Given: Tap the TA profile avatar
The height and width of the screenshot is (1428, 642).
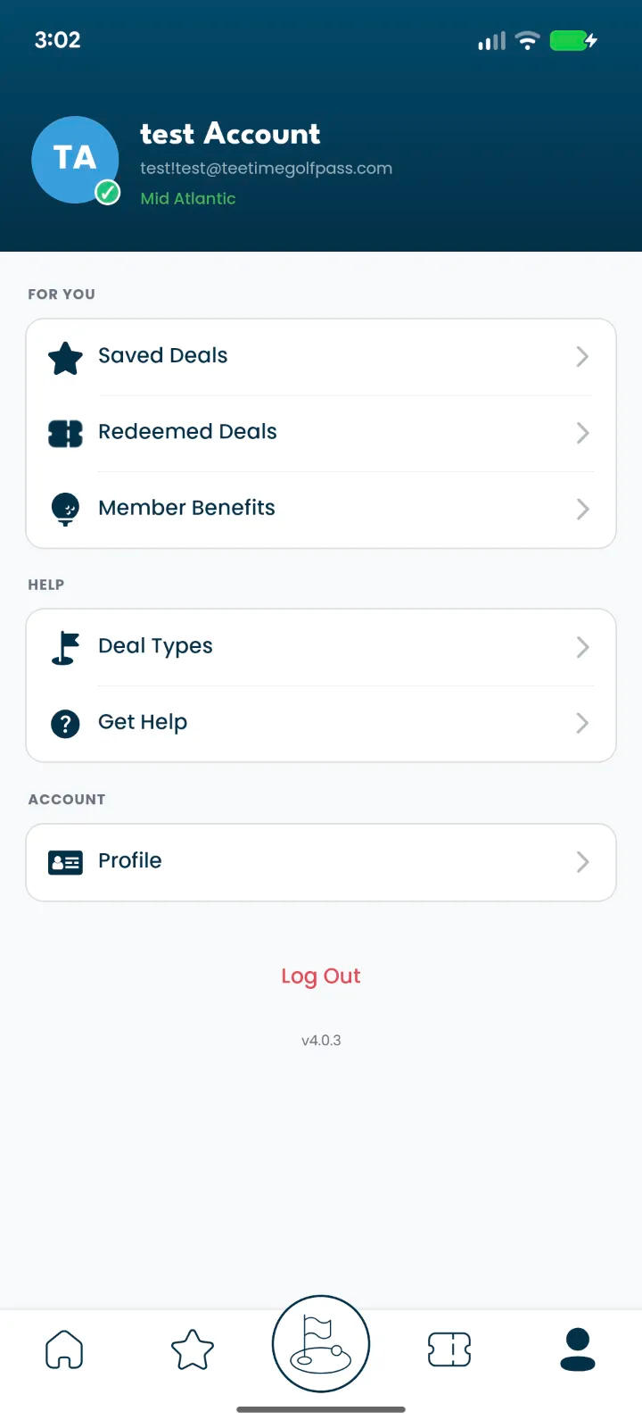Looking at the screenshot, I should [75, 159].
